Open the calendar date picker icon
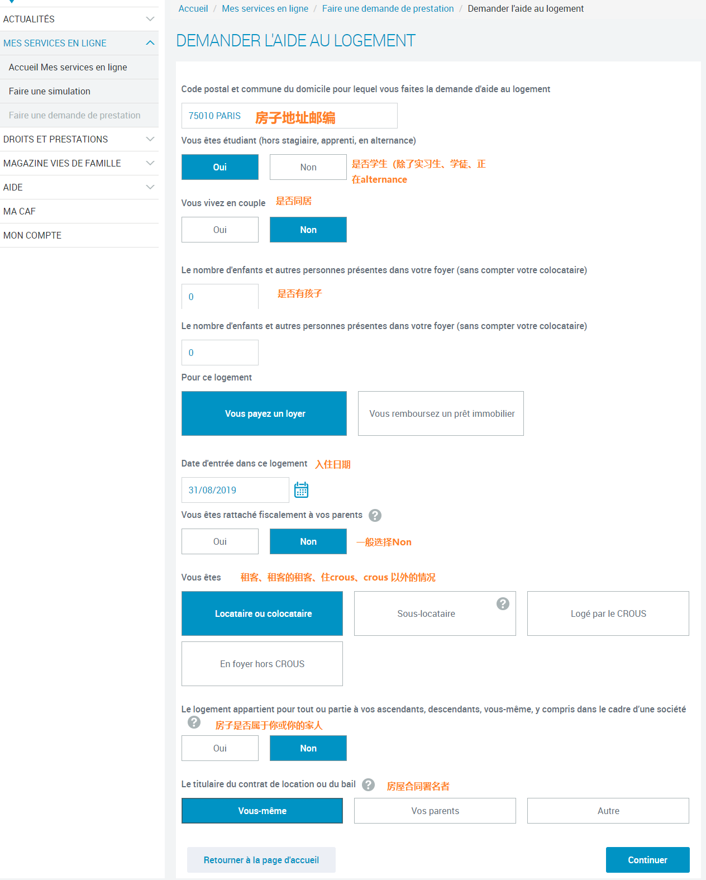Screen dimensions: 706x880 coord(301,490)
